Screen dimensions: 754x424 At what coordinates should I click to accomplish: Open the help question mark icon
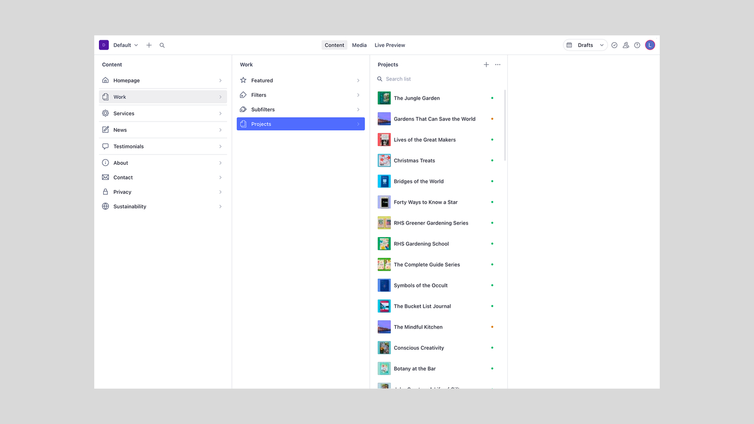coord(637,45)
